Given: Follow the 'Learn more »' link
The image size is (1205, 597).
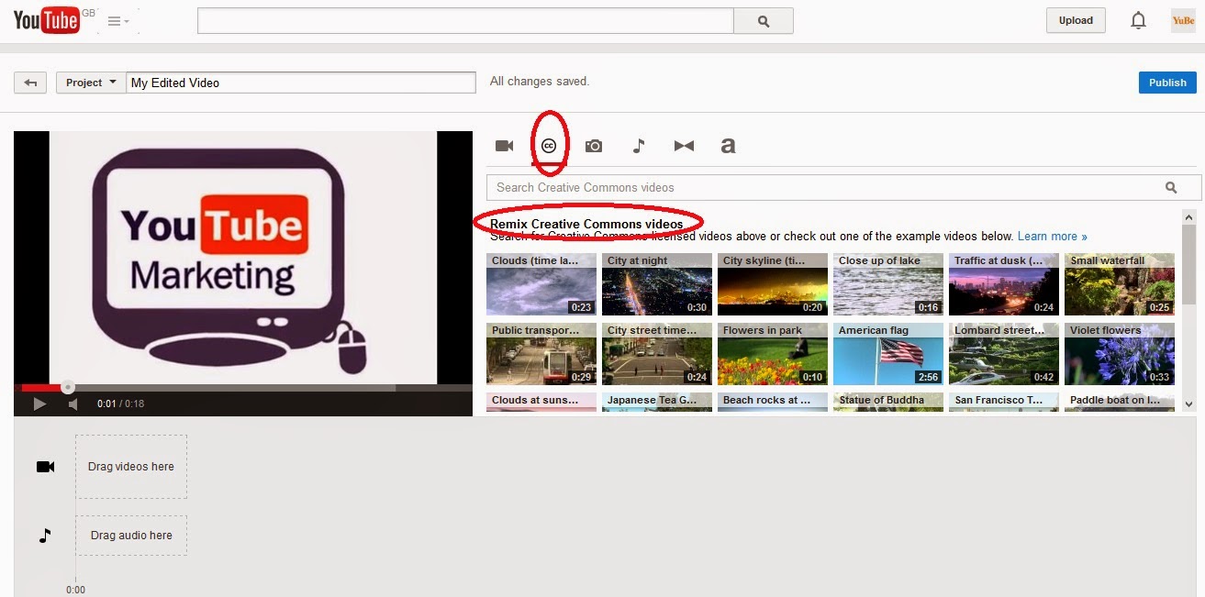Looking at the screenshot, I should [x=1052, y=237].
